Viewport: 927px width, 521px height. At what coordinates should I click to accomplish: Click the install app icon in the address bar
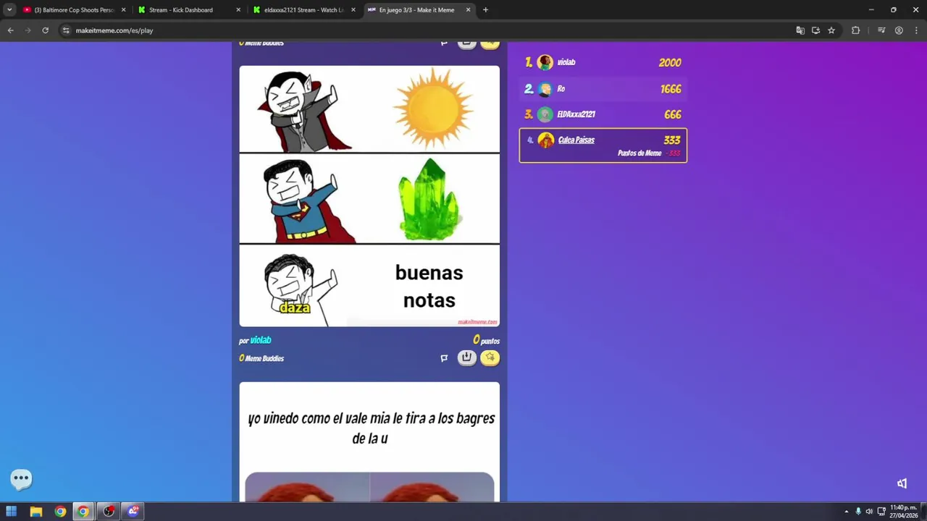[815, 30]
